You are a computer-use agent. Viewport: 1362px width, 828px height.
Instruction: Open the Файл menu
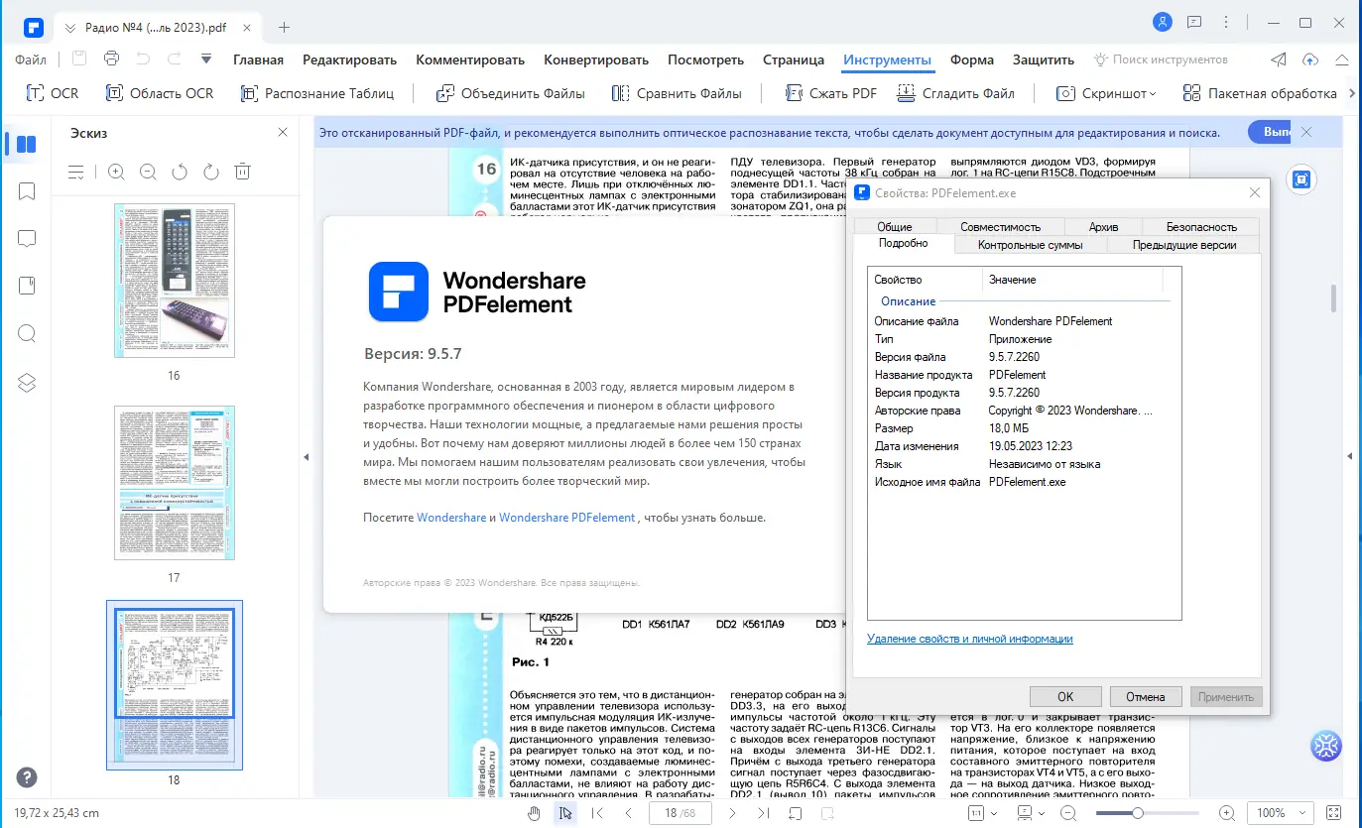click(32, 59)
